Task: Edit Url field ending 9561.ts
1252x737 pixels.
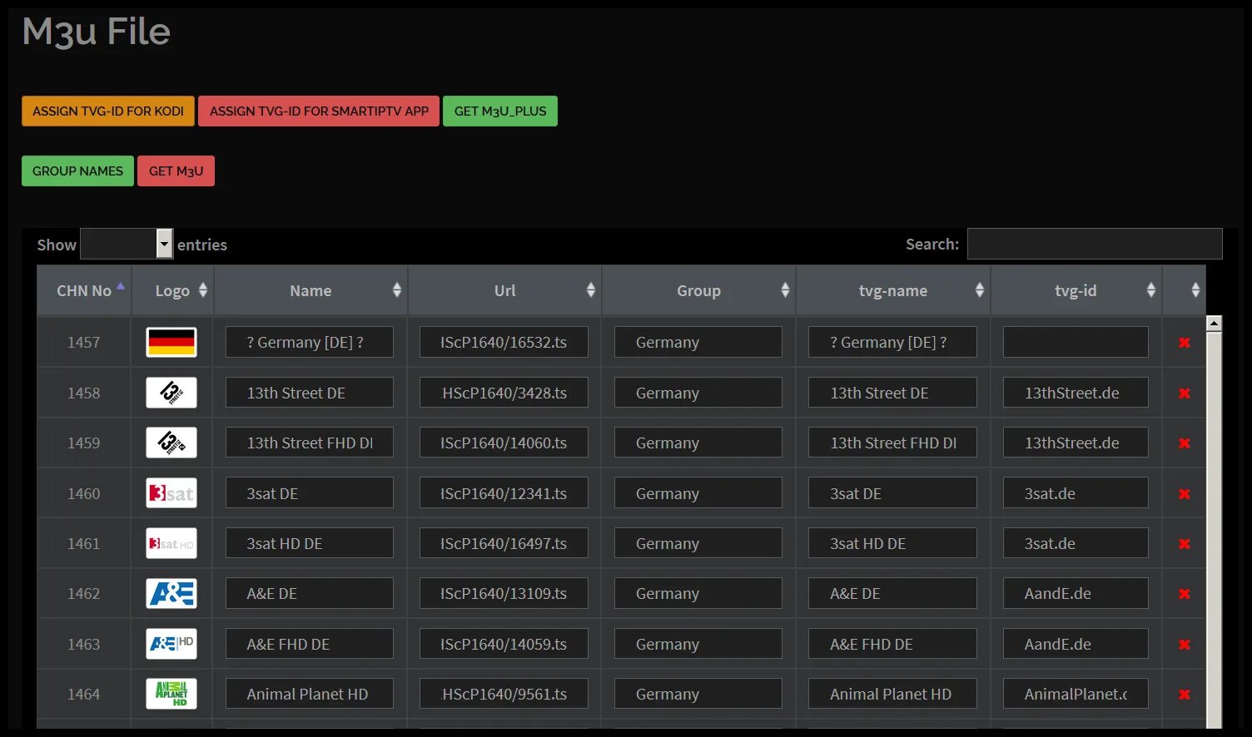Action: (504, 694)
